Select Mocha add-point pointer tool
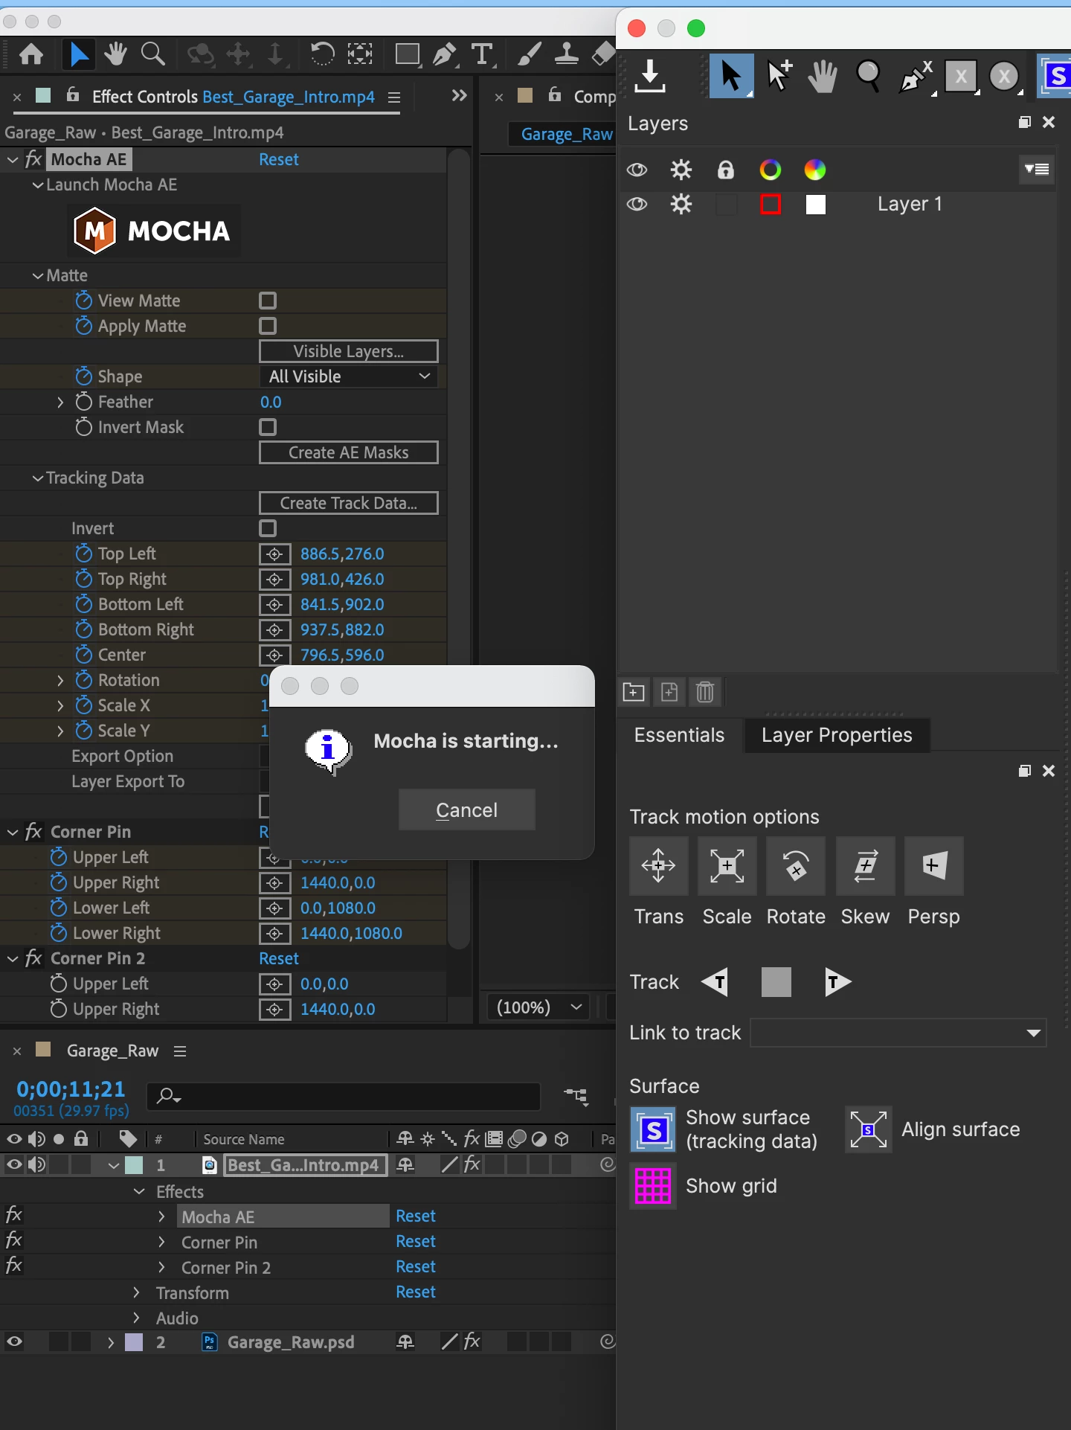 pyautogui.click(x=779, y=76)
